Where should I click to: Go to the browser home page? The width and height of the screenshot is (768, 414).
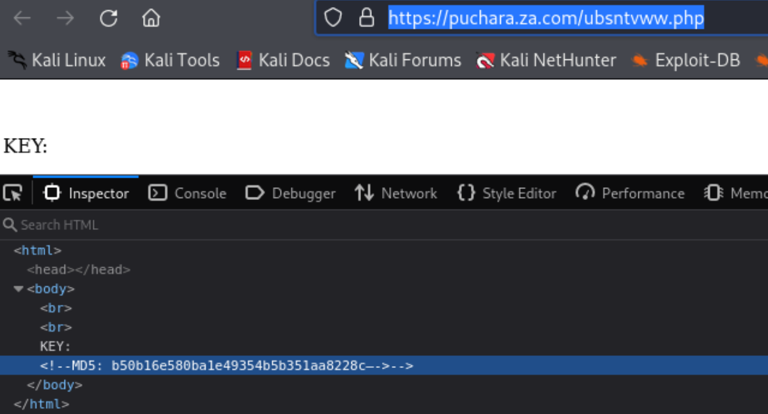click(x=151, y=19)
